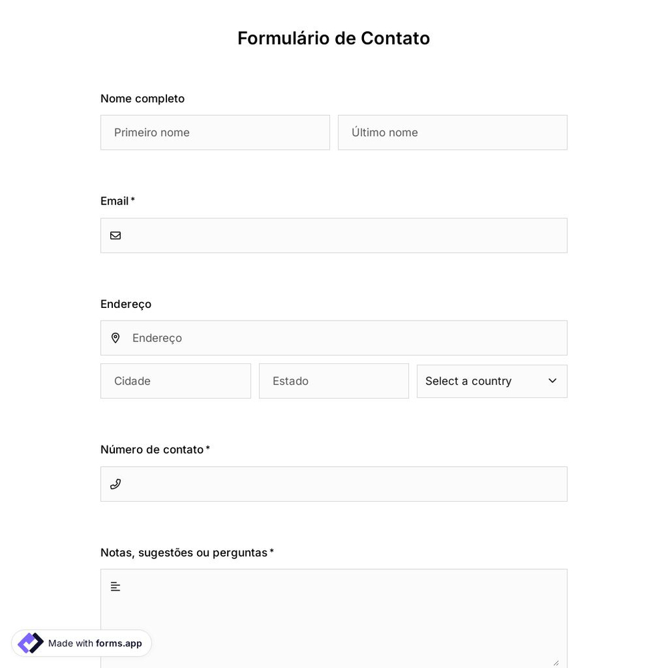668x668 pixels.
Task: Select the Último nome input field
Action: pyautogui.click(x=452, y=132)
